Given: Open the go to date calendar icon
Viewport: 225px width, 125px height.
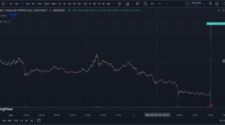Looking at the screenshot, I should tap(39, 121).
